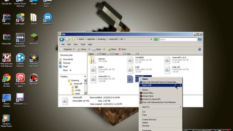The height and width of the screenshot is (131, 233).
Task: Open VideoPad Video Editor
Action: [34, 60]
